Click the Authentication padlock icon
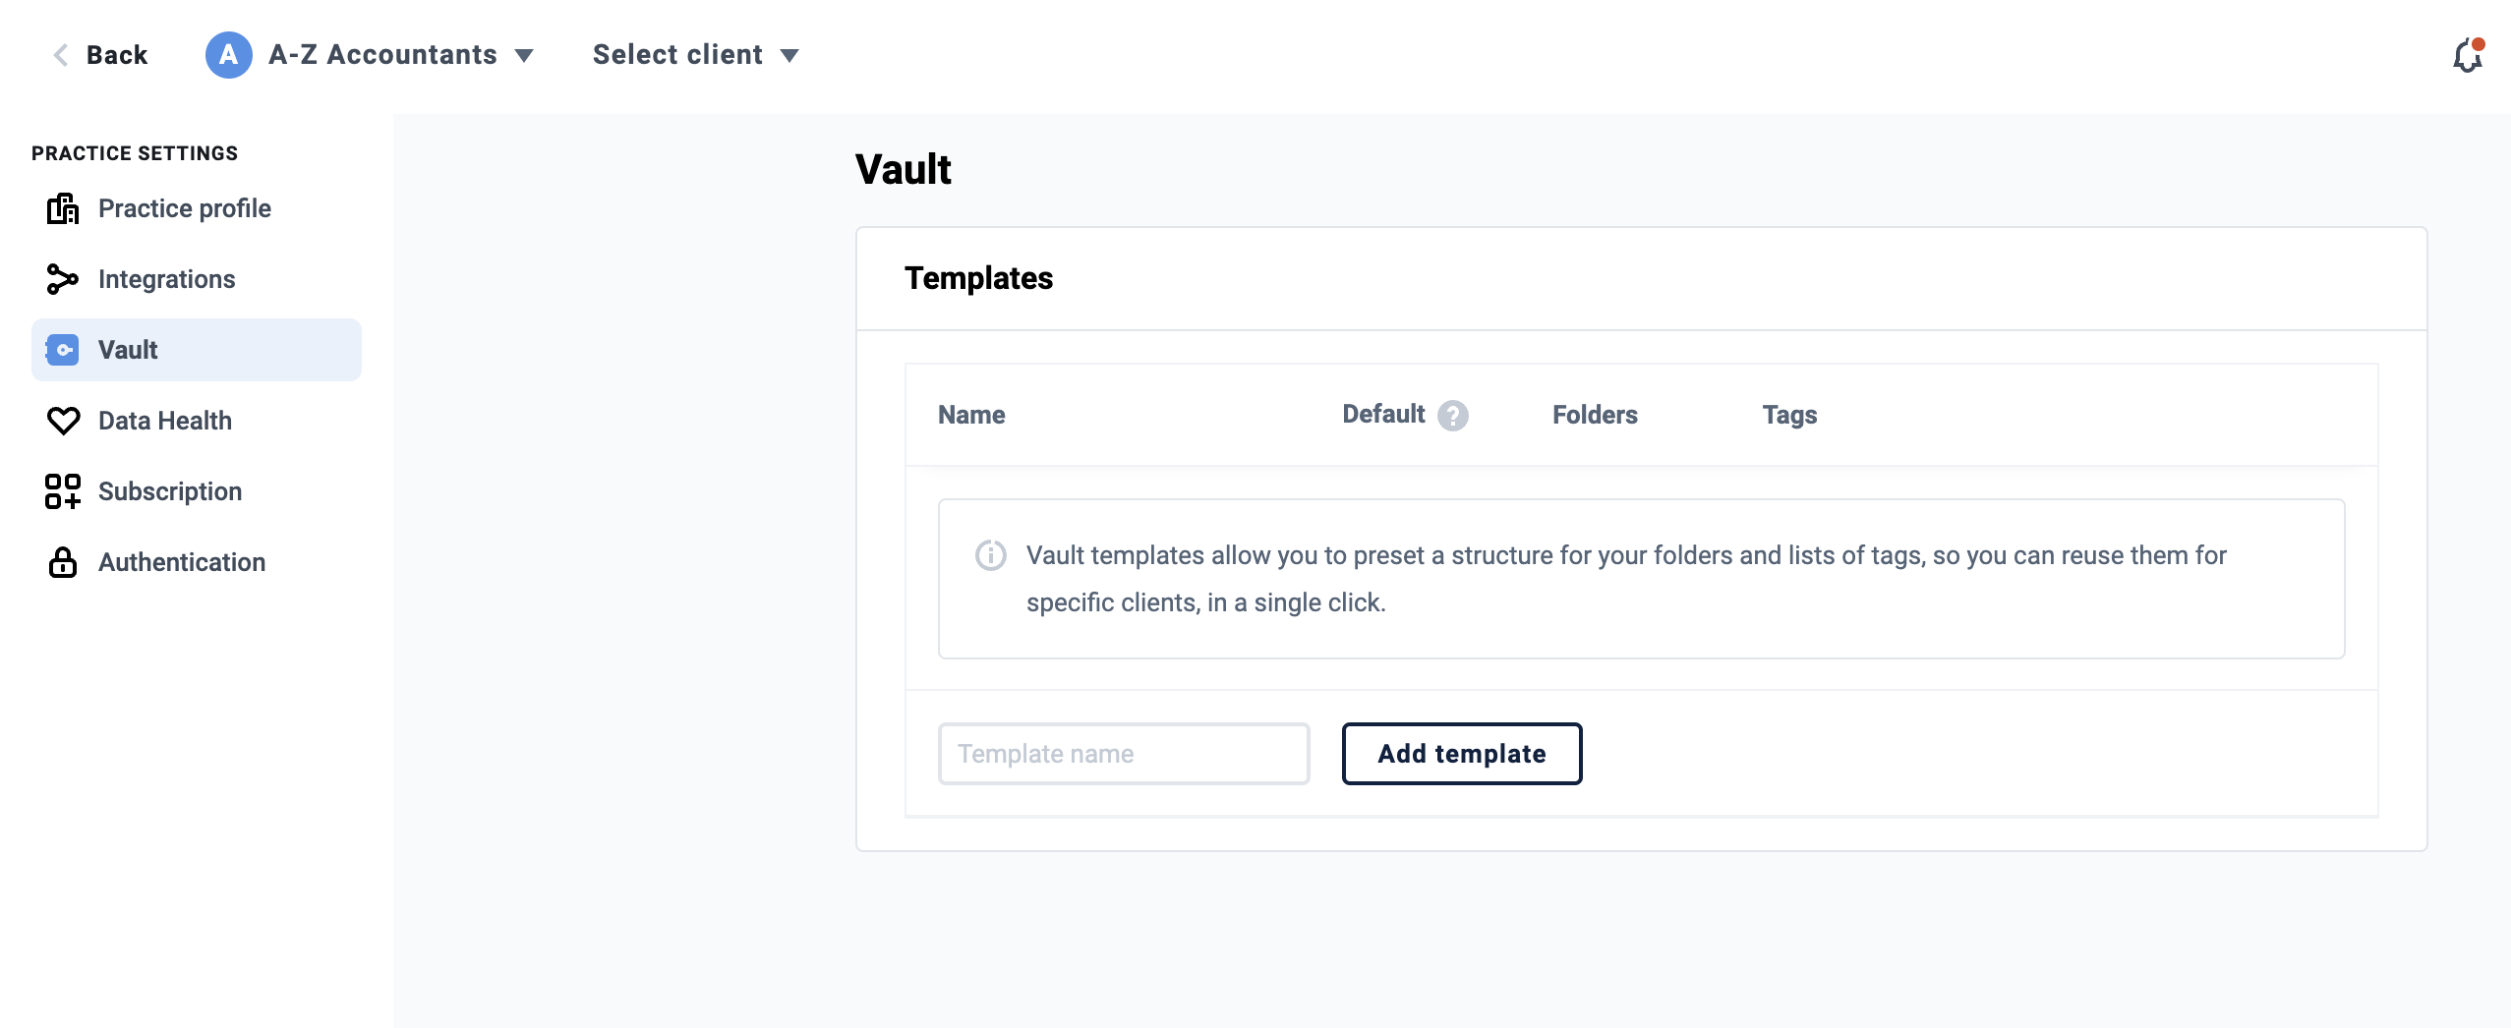This screenshot has height=1028, width=2511. (x=63, y=562)
